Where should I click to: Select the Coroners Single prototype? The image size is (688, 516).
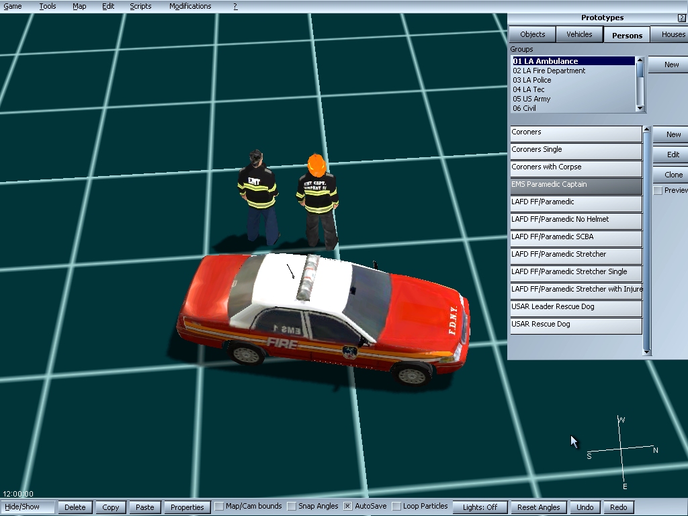click(x=576, y=151)
